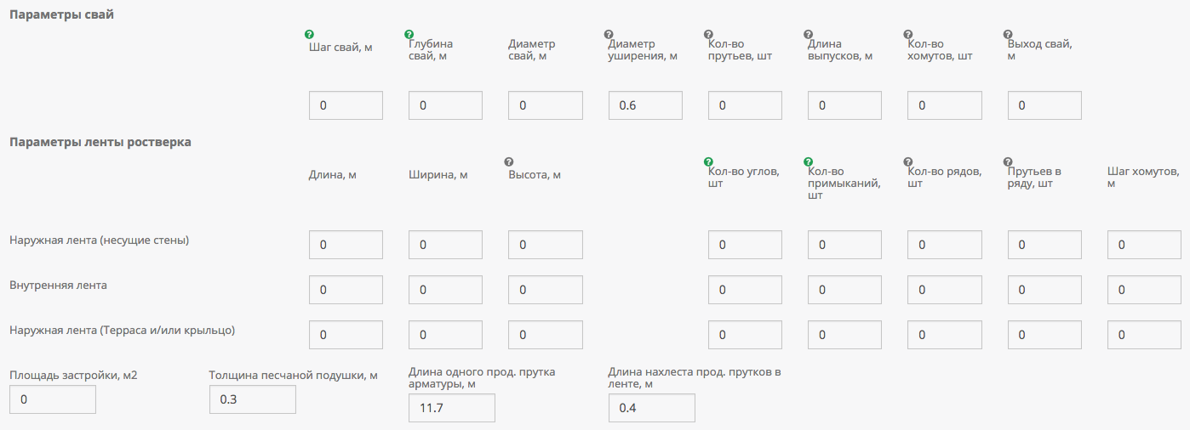Click help icon for Глубина свай

[x=409, y=35]
